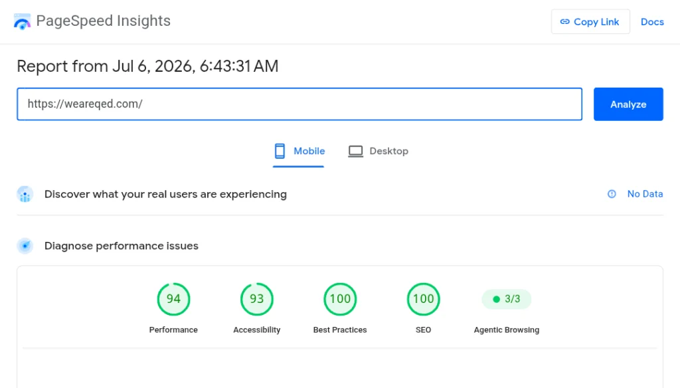Click the Performance label under the gauge
This screenshot has height=388, width=680.
pyautogui.click(x=173, y=330)
